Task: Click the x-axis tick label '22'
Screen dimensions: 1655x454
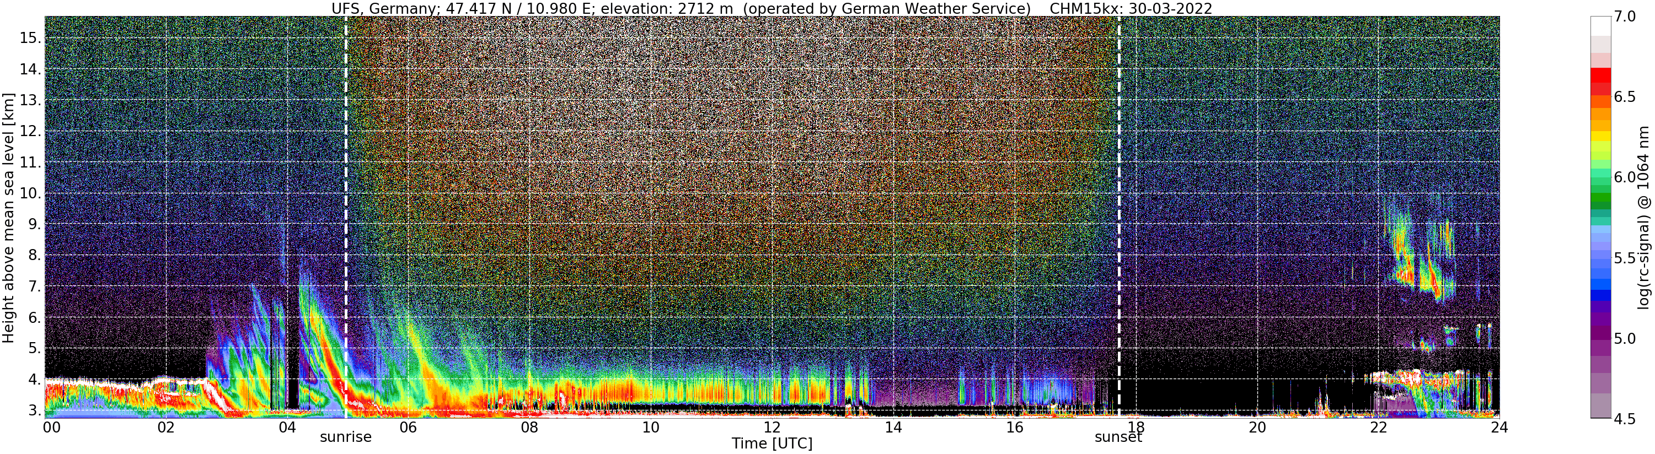Action: [x=1378, y=428]
